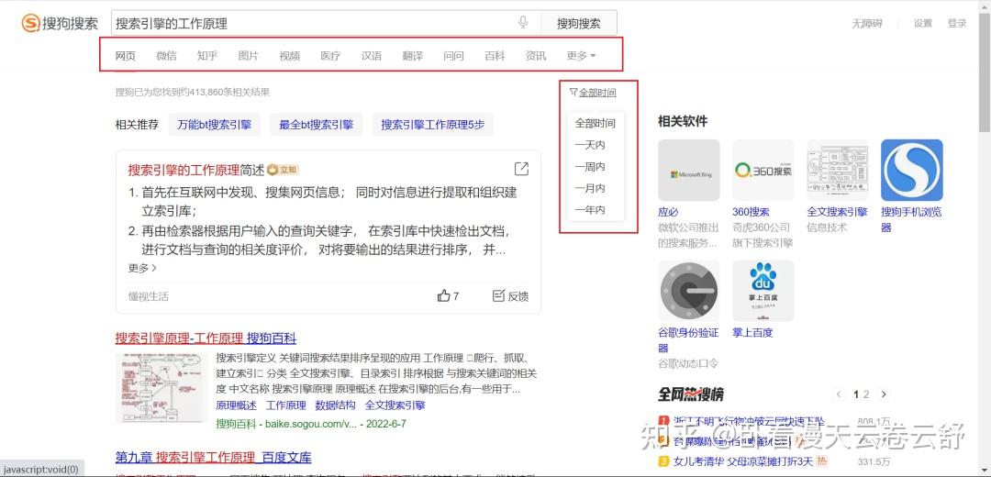
Task: Click the 搜狗搜索 search button
Action: 578,23
